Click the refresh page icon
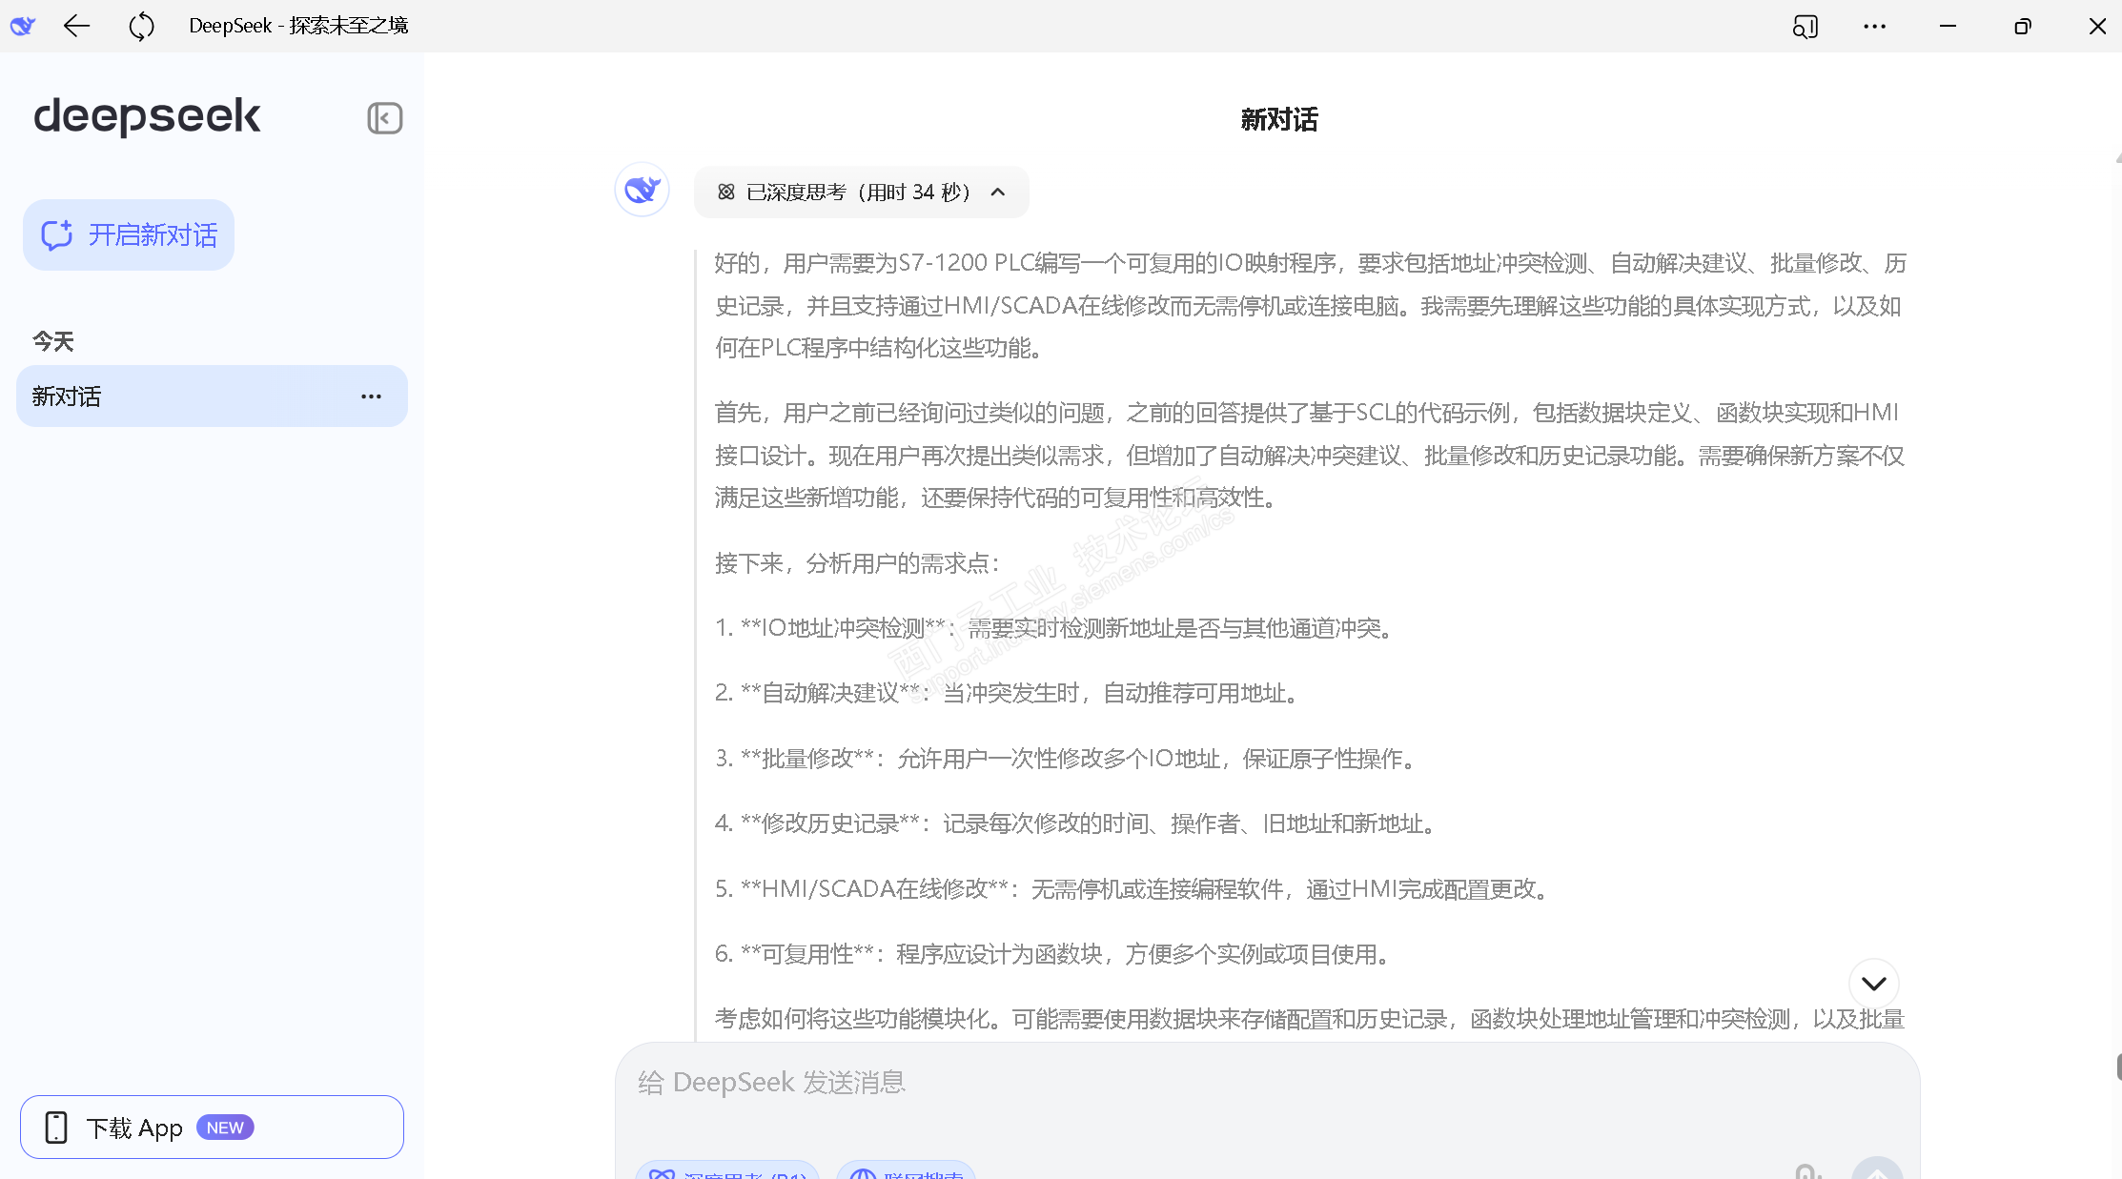 click(x=141, y=26)
